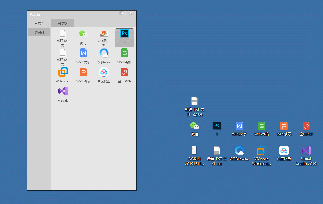Select the Photoshop icon labeled 1 in Waltz
This screenshot has height=204, width=323.
(125, 38)
